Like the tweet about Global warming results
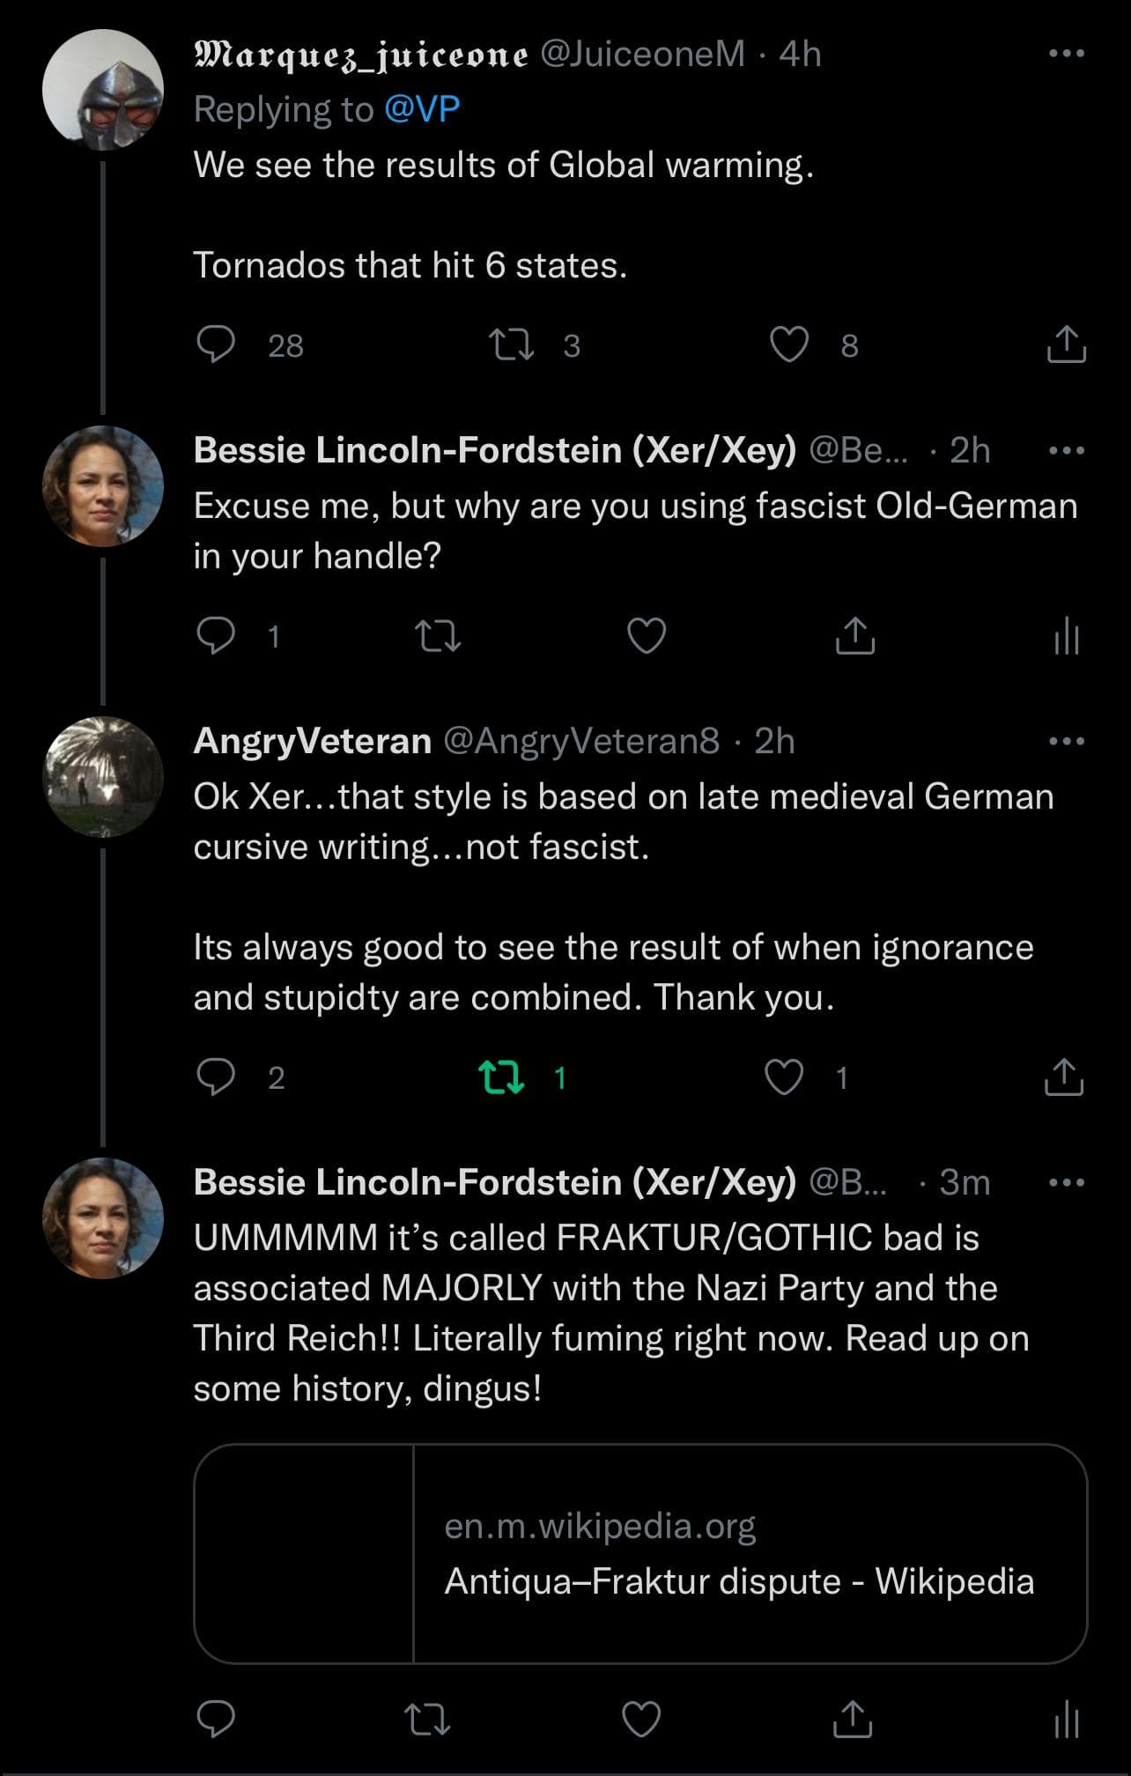 pos(789,344)
